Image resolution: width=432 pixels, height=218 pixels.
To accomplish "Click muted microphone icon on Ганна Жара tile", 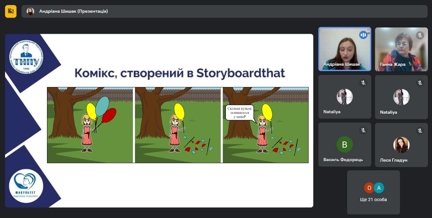I will [x=420, y=35].
